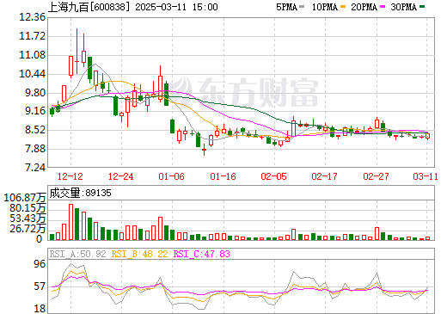Select the 03-11 date axis label
The height and width of the screenshot is (314, 447).
[426, 176]
